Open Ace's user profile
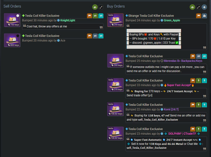Screen dimensions: 211x157 point(63,41)
